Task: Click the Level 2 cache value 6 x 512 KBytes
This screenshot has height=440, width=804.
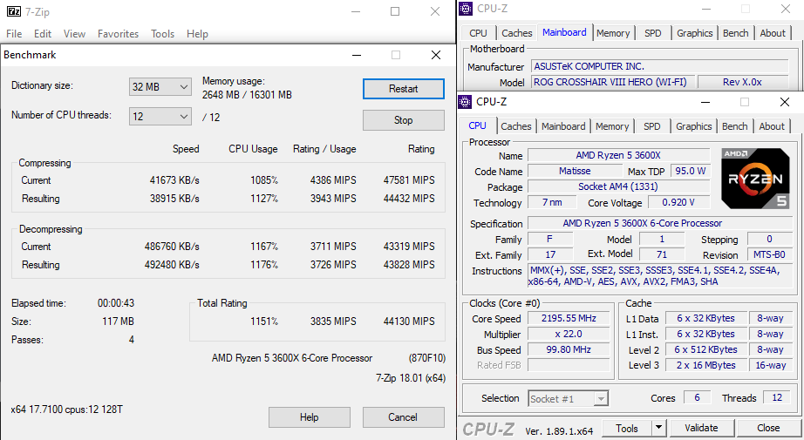Action: [705, 349]
